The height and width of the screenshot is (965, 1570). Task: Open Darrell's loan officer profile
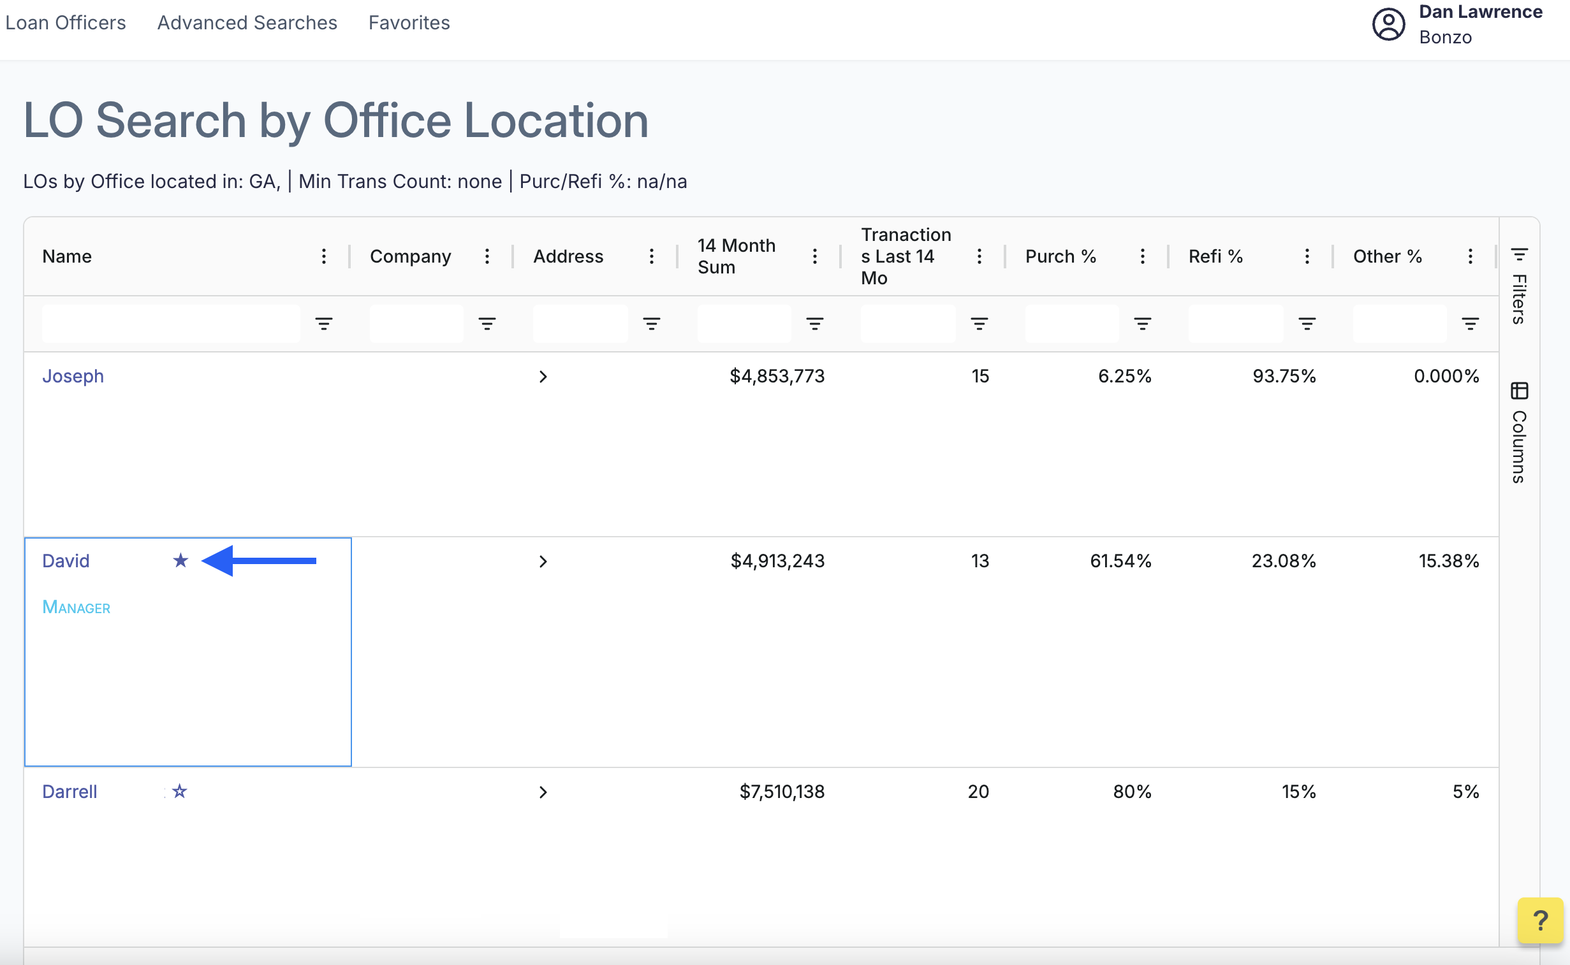point(70,792)
